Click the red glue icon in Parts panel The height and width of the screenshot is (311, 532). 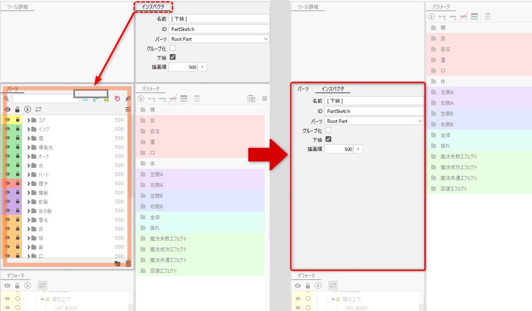point(117,99)
